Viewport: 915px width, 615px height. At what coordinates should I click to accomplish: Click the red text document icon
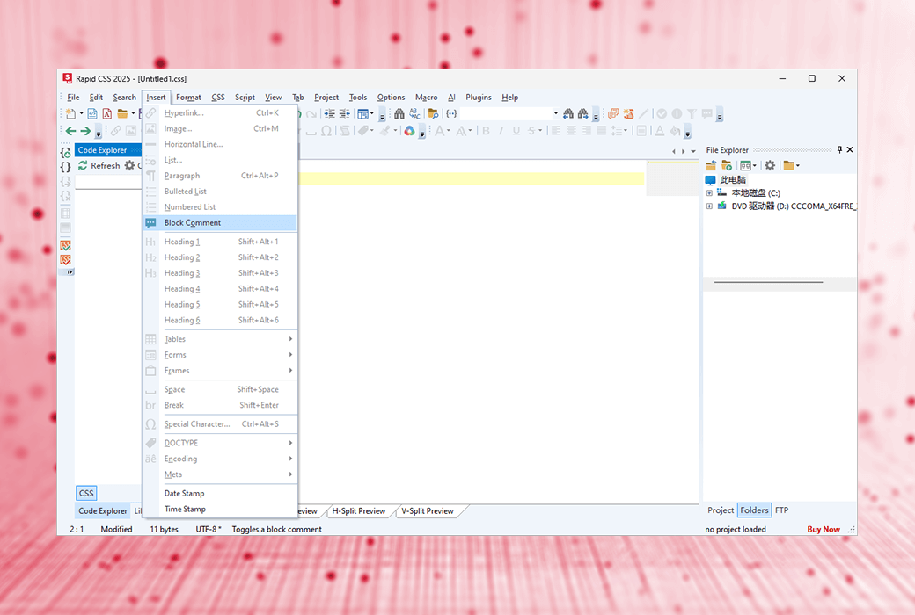tap(107, 113)
